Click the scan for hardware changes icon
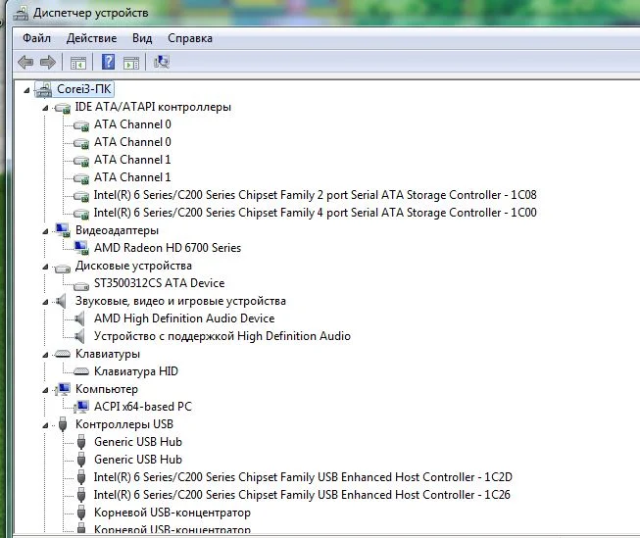640x538 pixels. [x=163, y=62]
